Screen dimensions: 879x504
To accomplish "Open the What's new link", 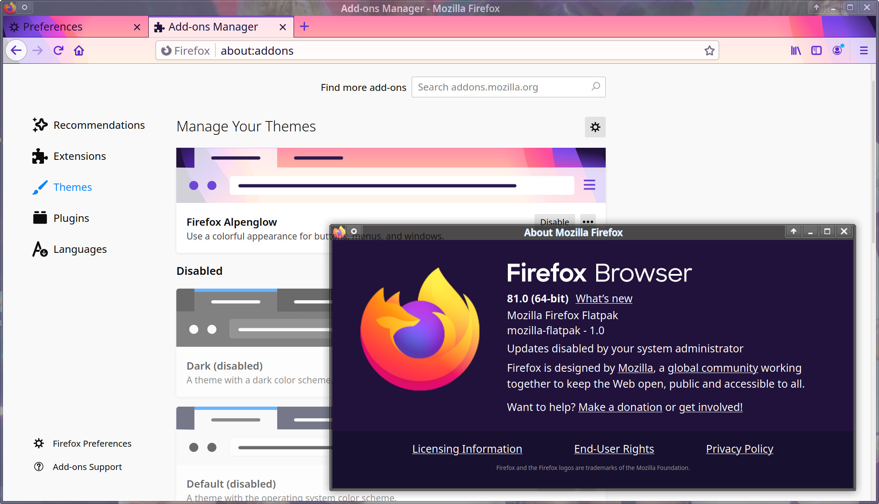I will [x=604, y=299].
